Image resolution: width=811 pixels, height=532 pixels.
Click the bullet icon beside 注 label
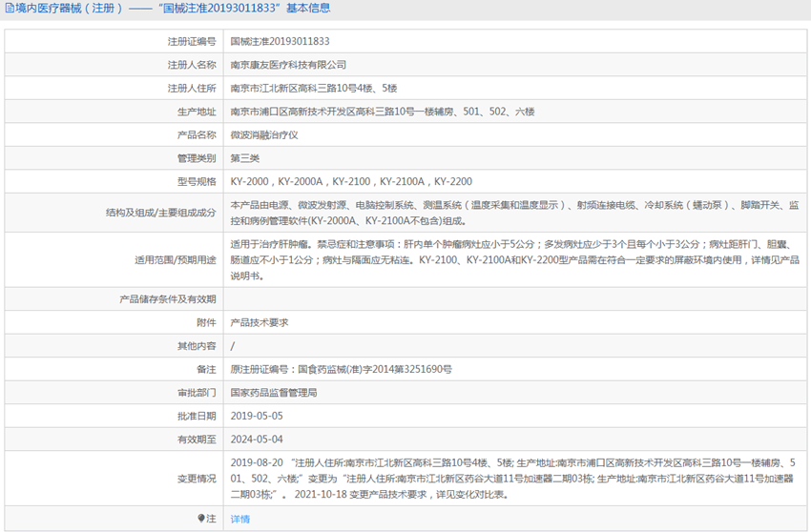point(201,519)
